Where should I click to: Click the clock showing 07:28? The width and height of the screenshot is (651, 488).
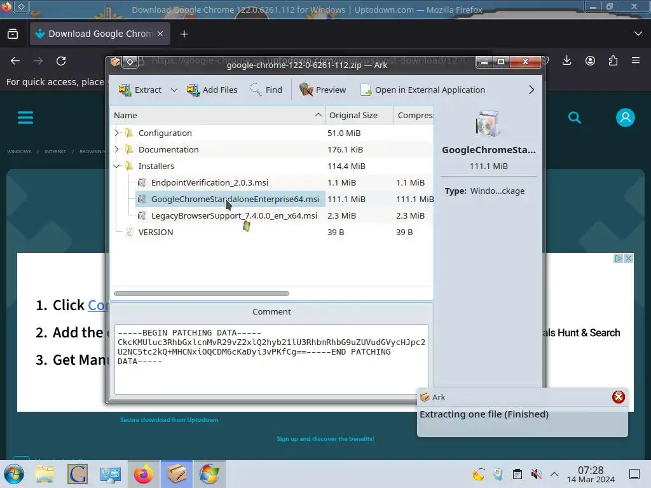[591, 474]
